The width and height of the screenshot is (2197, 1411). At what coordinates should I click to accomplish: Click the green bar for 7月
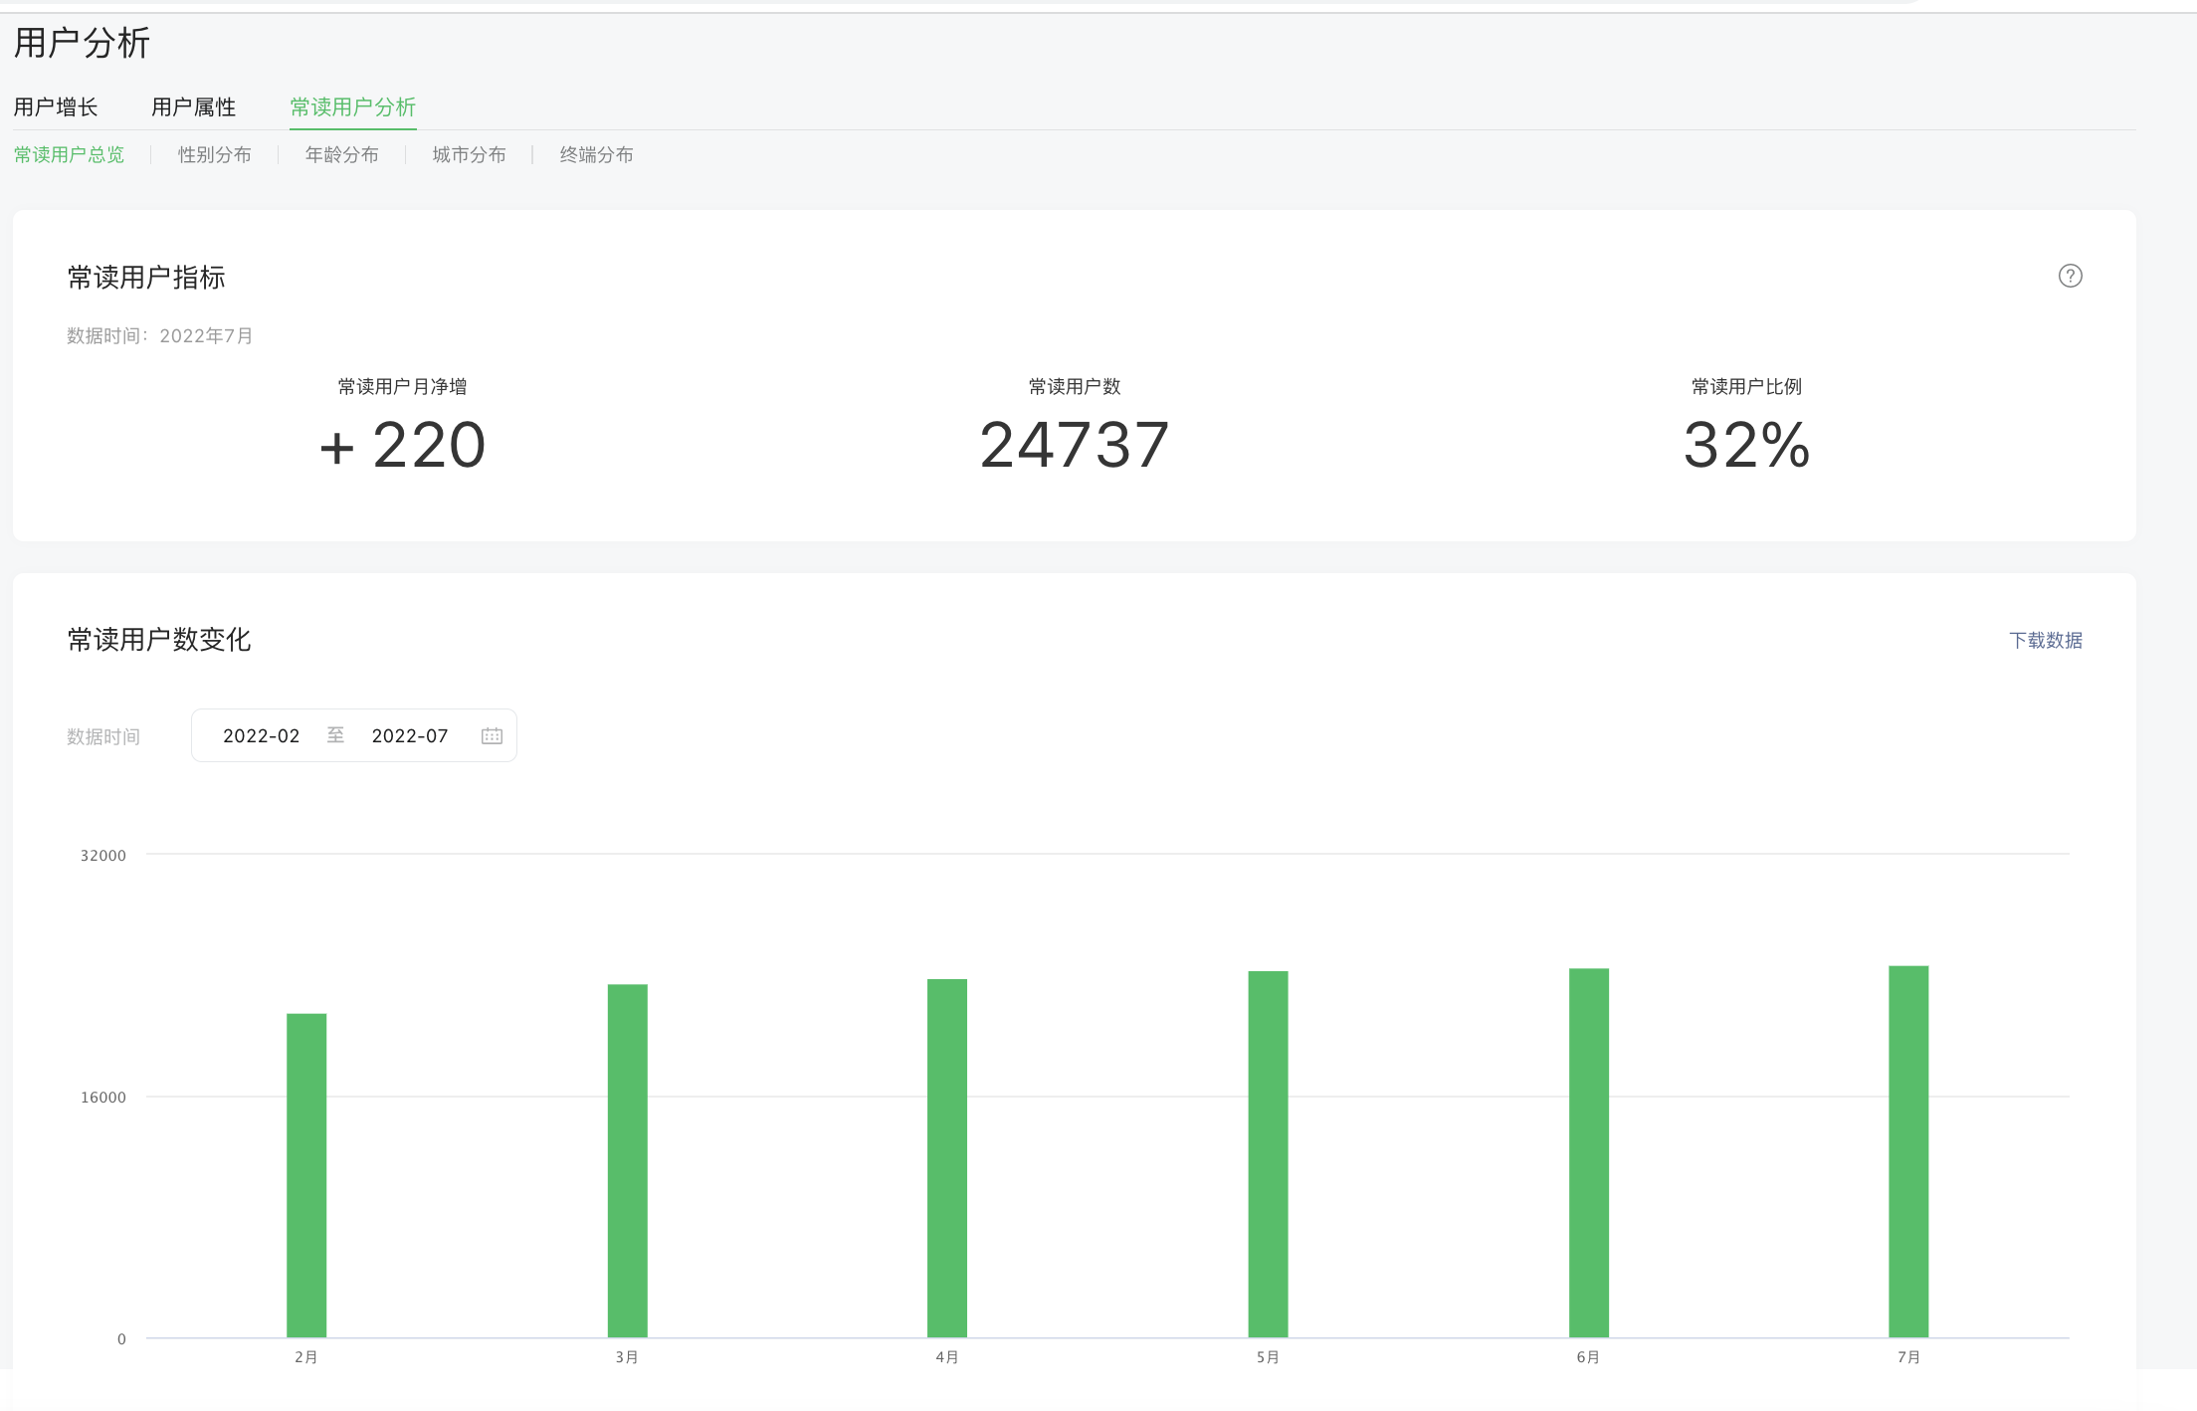[1908, 1150]
